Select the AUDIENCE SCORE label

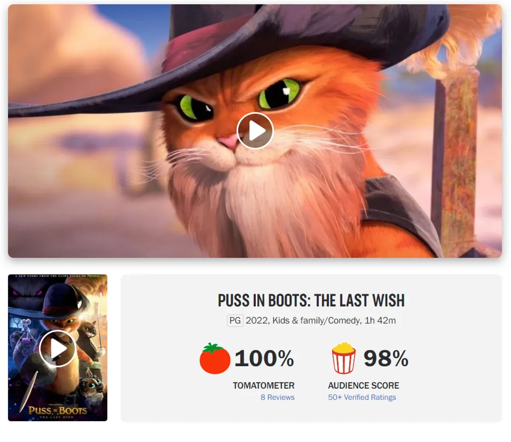tap(364, 385)
